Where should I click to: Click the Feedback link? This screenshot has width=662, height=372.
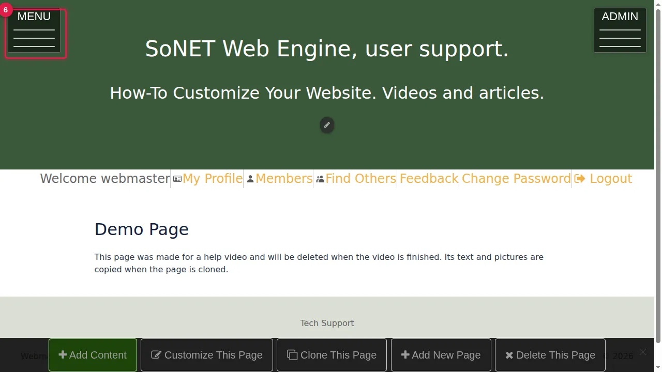[x=429, y=179]
